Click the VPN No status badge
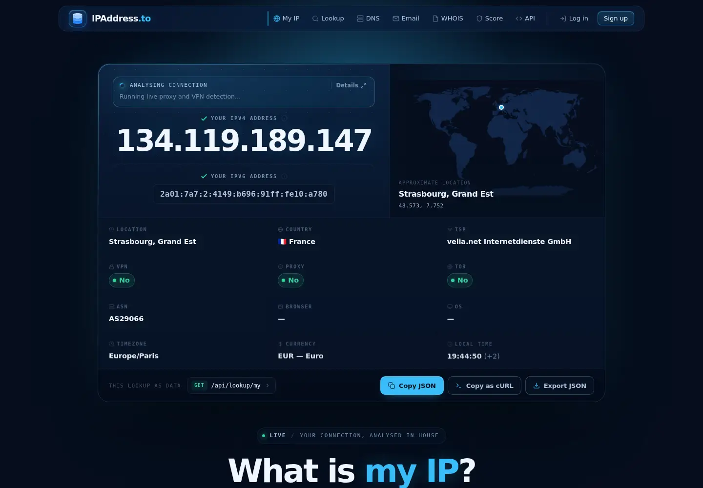The height and width of the screenshot is (488, 703). point(122,280)
